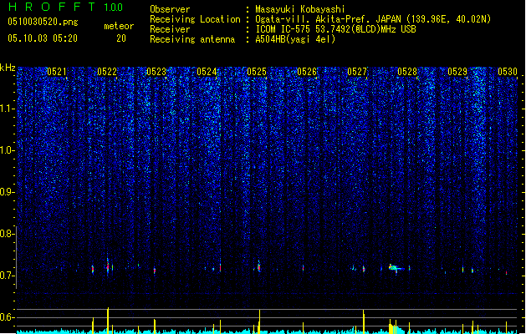The image size is (526, 334).
Task: Click the 0.9 kHz axis label
Action: [6, 192]
